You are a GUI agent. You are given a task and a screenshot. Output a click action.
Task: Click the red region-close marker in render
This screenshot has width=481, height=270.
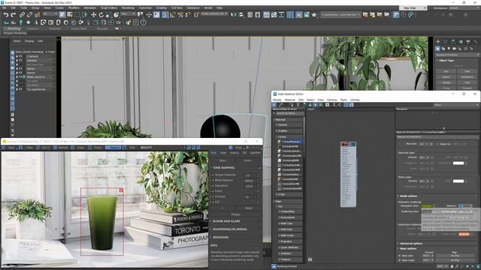(121, 190)
